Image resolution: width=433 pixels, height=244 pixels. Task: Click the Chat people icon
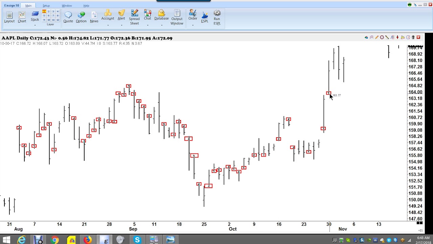tap(147, 13)
